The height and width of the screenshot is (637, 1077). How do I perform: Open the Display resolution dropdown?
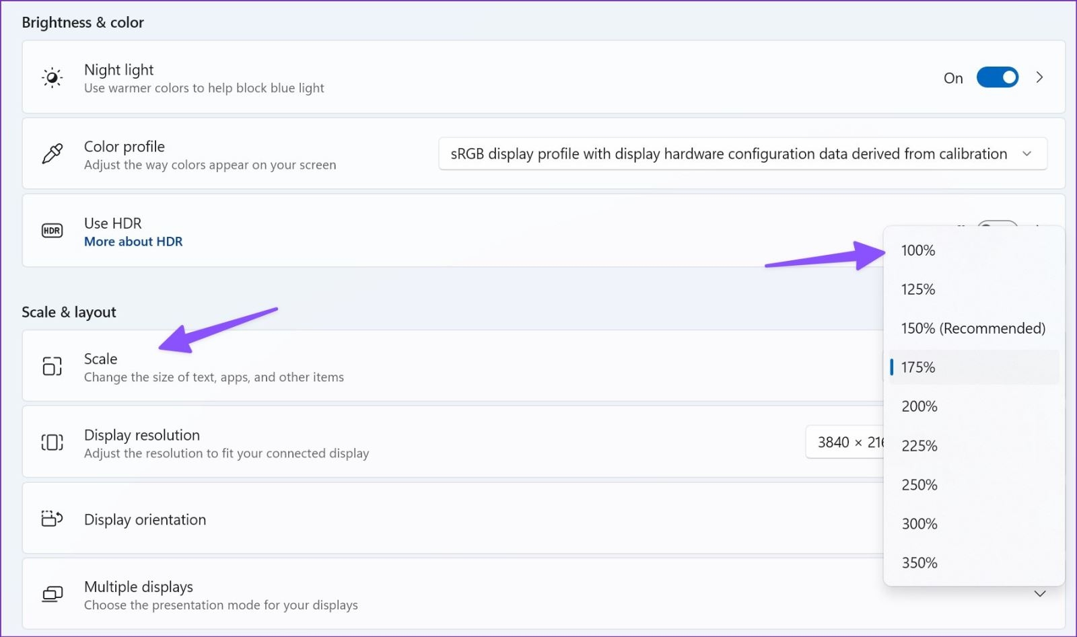(845, 442)
